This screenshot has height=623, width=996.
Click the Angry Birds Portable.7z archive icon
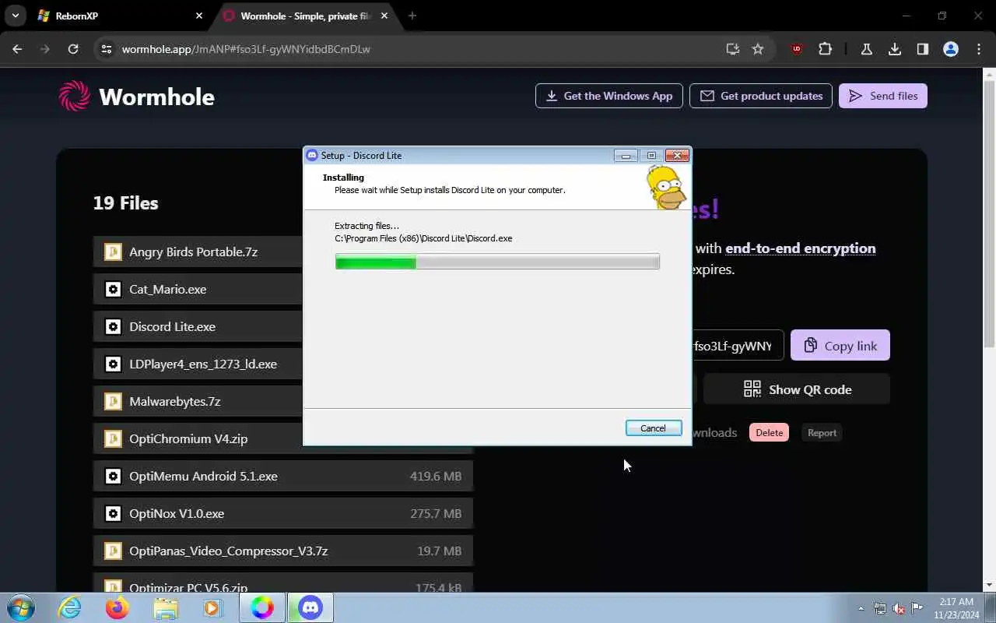tap(113, 252)
